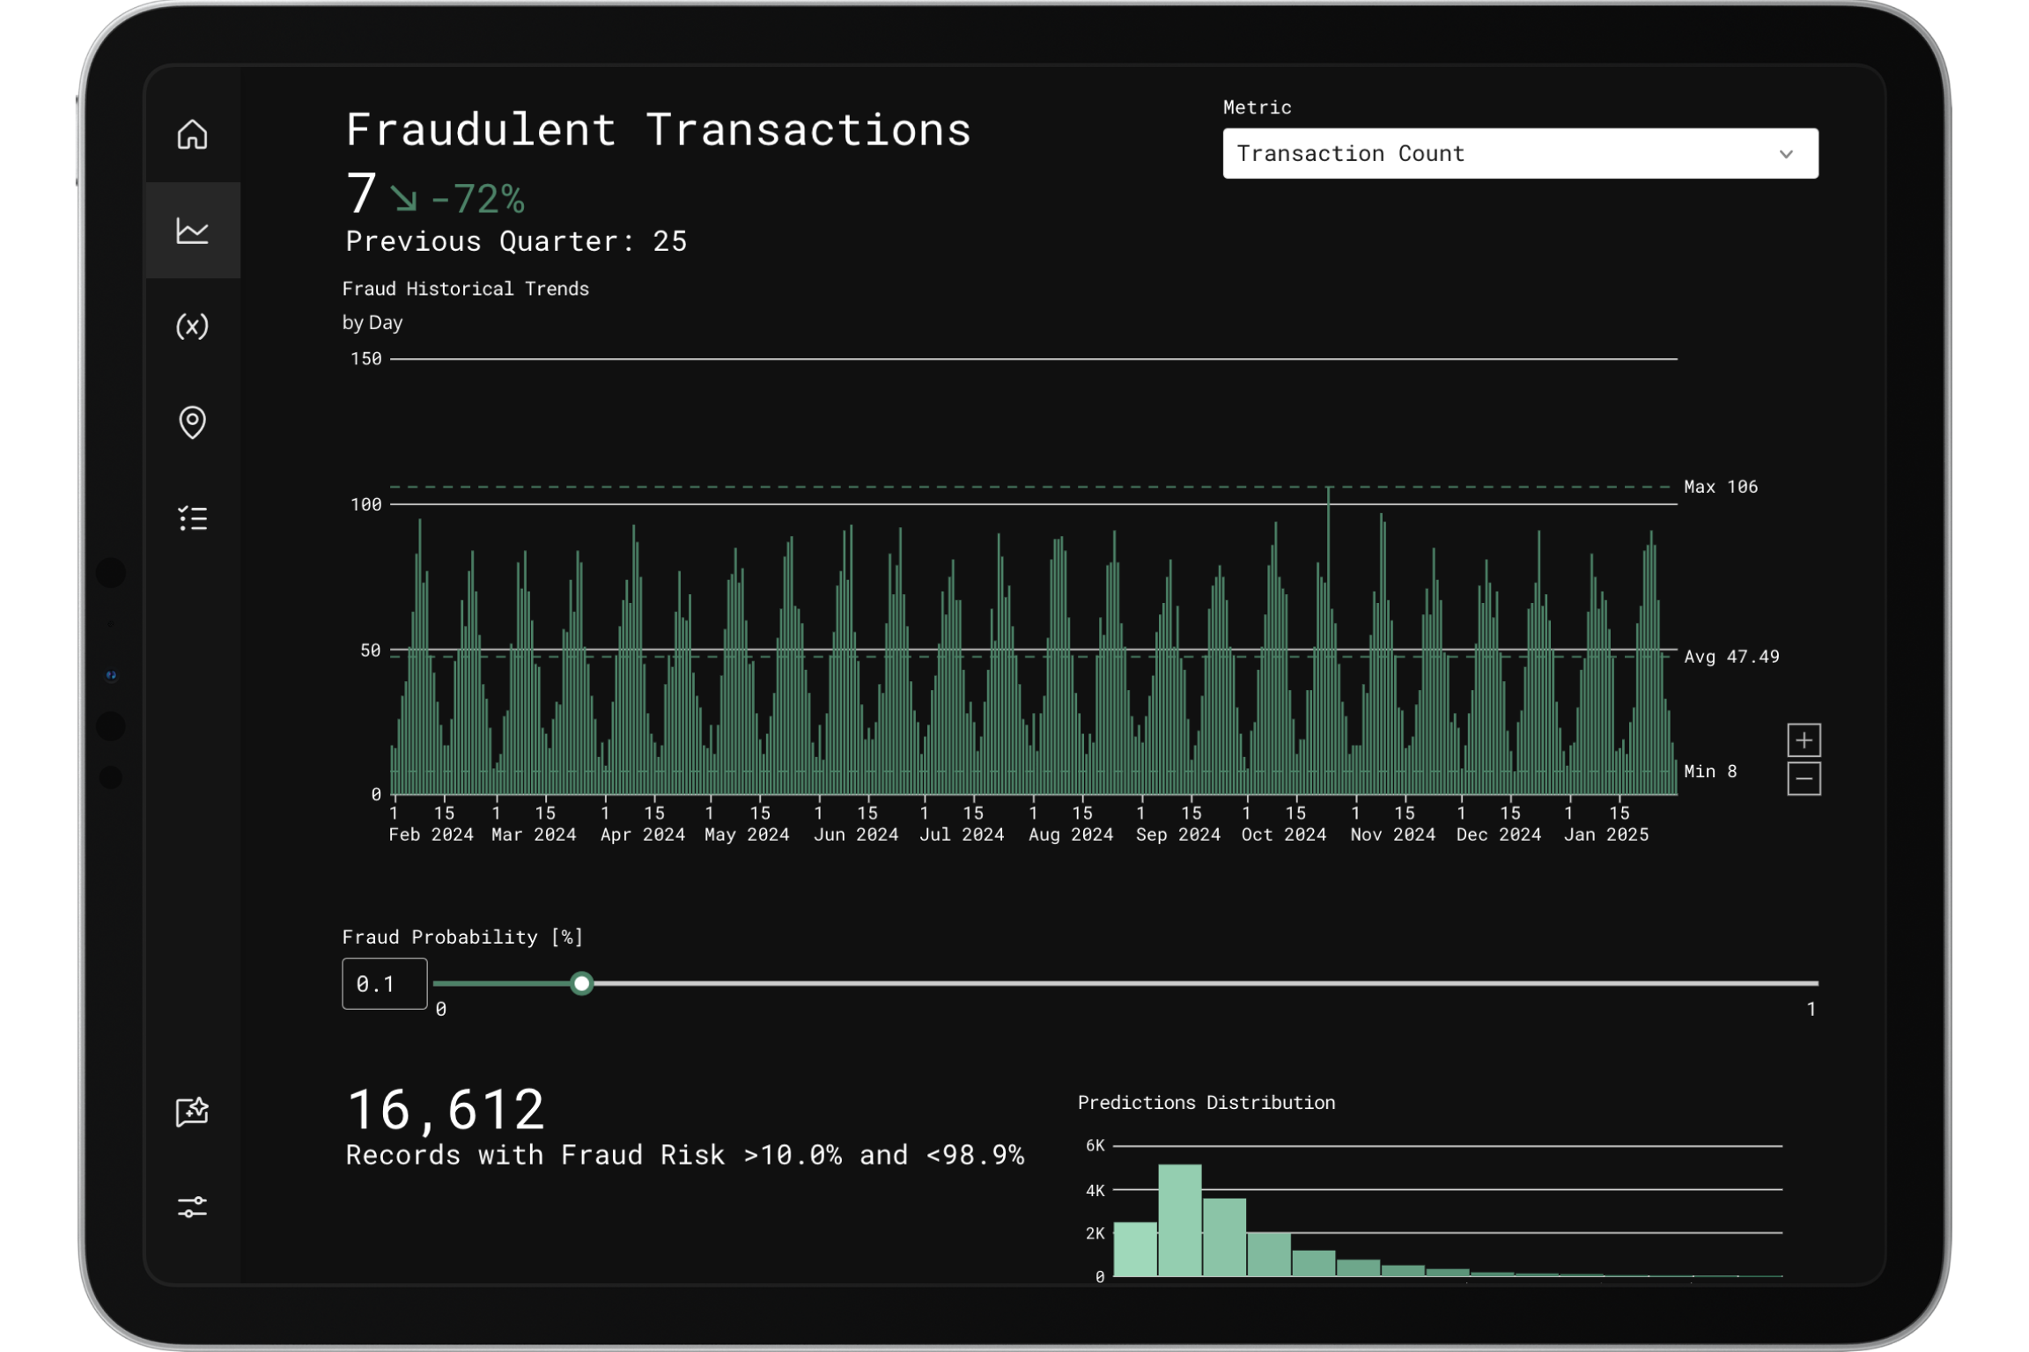Focus the 0.1 probability input field
2029x1352 pixels.
384,983
